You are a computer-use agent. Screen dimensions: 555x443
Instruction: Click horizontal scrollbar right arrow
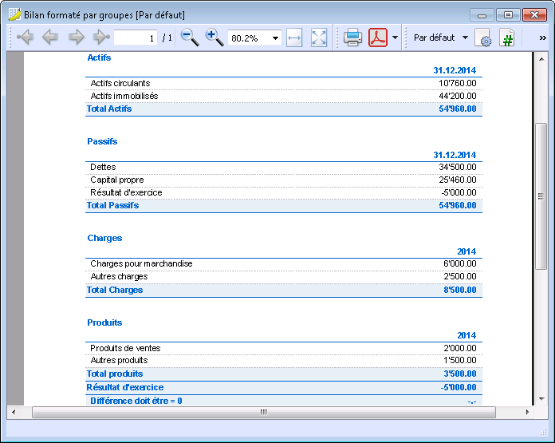pos(527,412)
